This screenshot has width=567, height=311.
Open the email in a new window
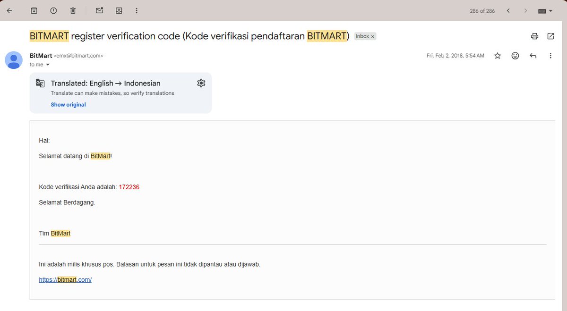click(550, 36)
